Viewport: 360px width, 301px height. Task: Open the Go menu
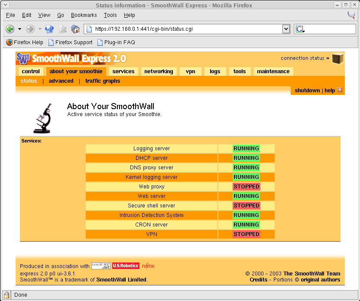(61, 15)
